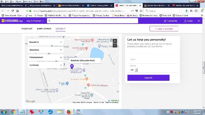
Task: Click the page vertical scrollbar thumb
Action: 204,68
